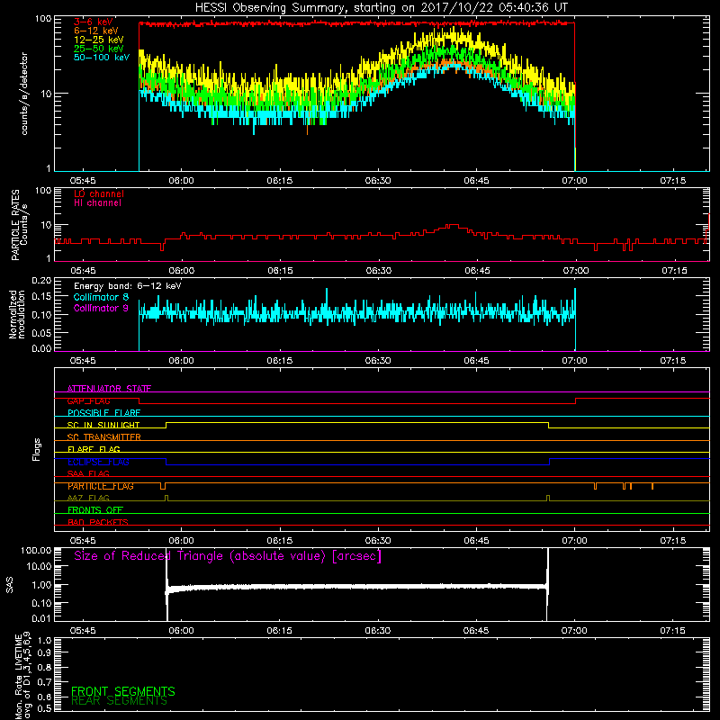Click the counts/s/detector axis title

point(24,94)
